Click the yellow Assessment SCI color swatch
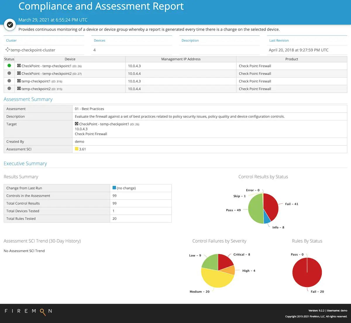Screen dimensions: 351x323 pos(77,149)
